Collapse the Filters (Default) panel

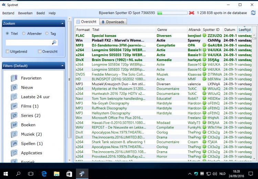pos(62,66)
